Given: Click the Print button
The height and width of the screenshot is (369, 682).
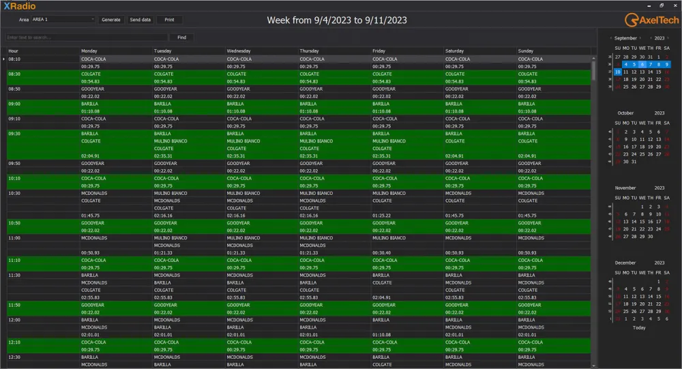Looking at the screenshot, I should tap(169, 20).
